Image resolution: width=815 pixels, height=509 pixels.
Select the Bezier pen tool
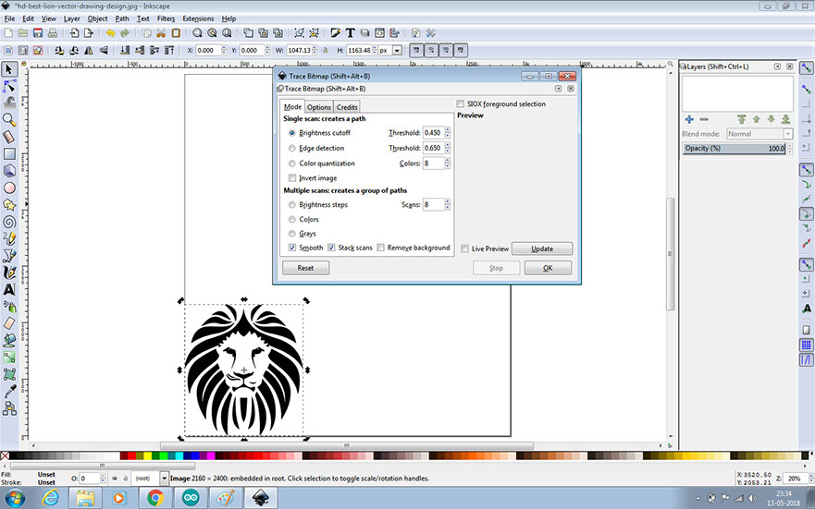[x=9, y=256]
